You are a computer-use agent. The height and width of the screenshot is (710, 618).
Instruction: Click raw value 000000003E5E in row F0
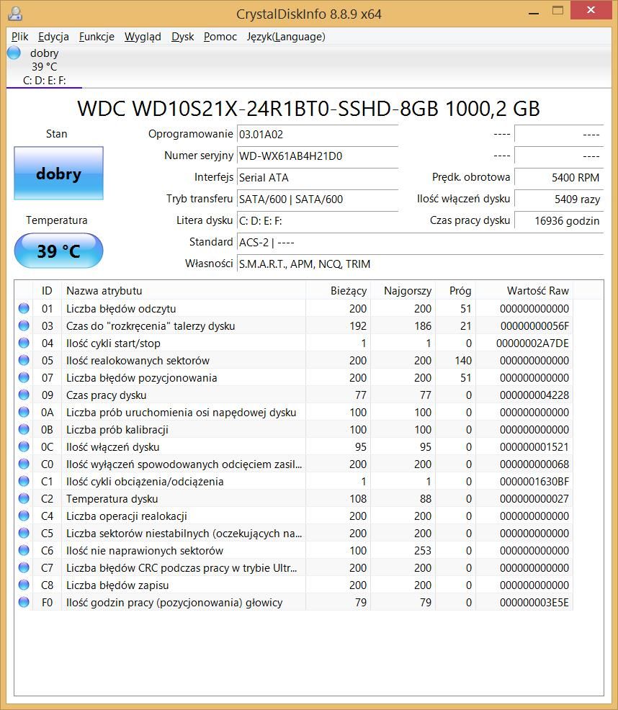click(x=534, y=603)
